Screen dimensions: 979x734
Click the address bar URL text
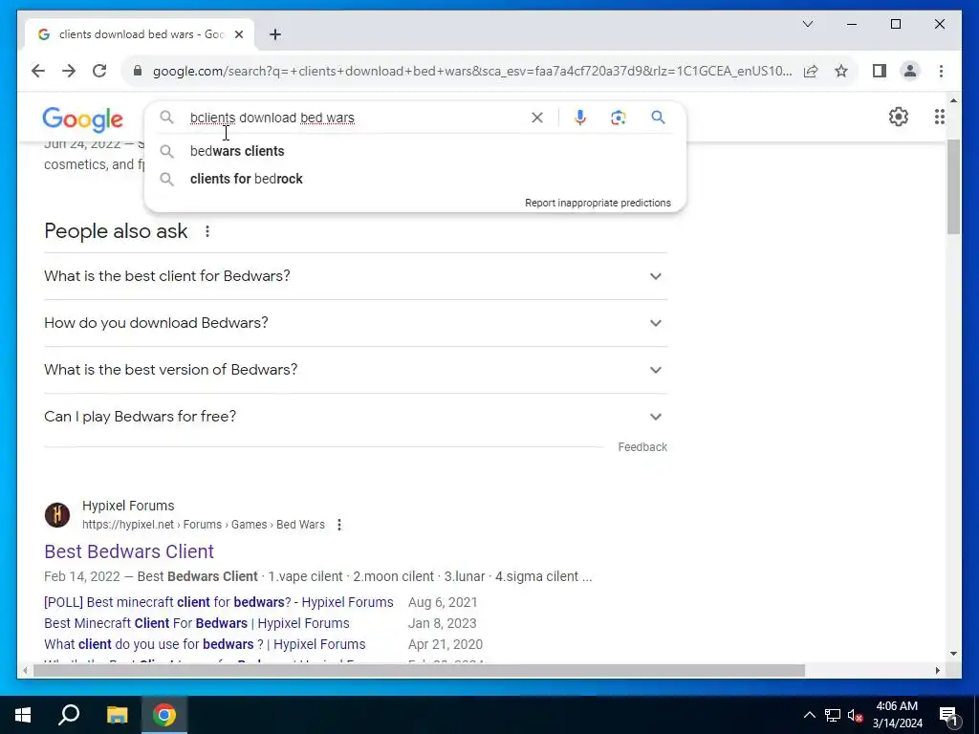(472, 71)
